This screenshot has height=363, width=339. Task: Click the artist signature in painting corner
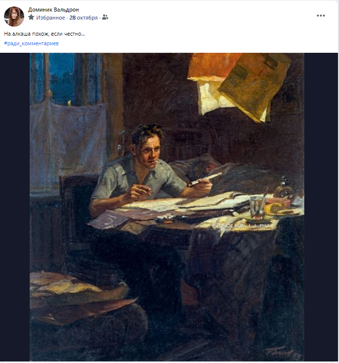tap(283, 352)
